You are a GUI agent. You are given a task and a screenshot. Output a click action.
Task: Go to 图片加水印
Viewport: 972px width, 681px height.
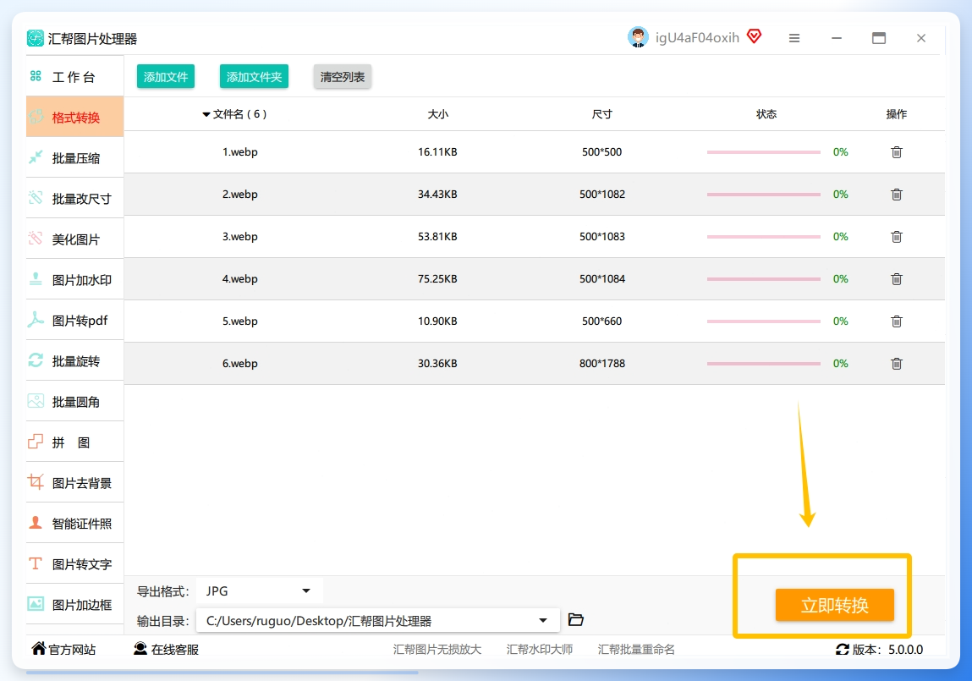74,279
